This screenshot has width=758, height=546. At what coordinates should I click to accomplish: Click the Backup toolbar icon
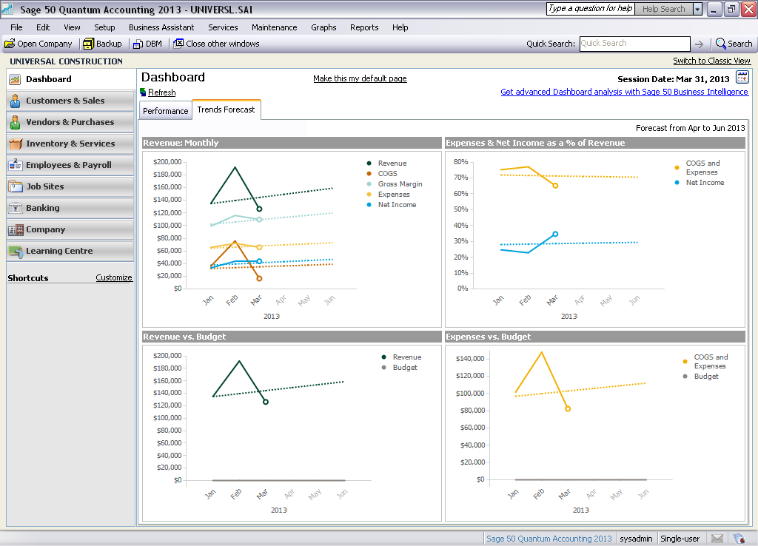click(88, 44)
